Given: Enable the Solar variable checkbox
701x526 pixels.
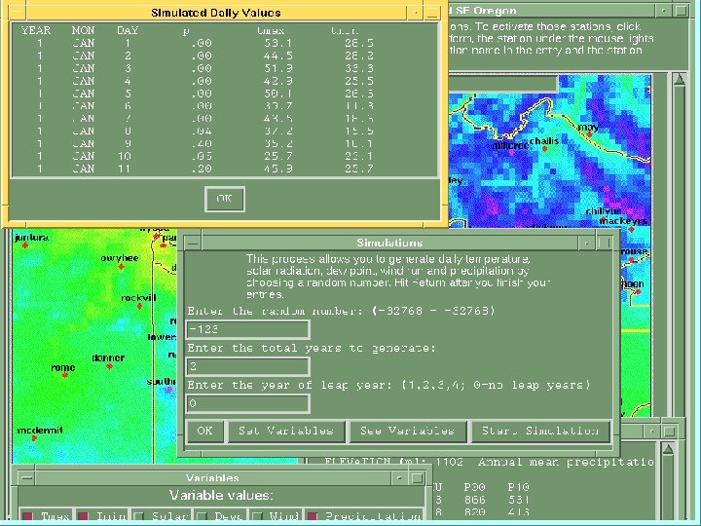Looking at the screenshot, I should (x=139, y=516).
